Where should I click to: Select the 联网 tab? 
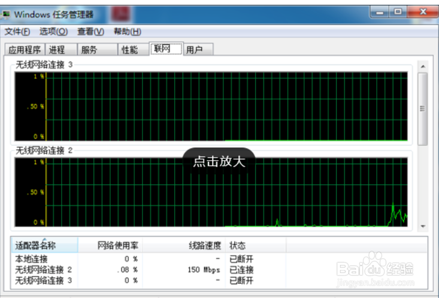click(x=166, y=49)
